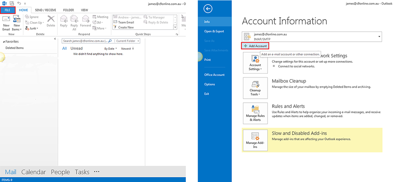Screen dimensions: 397x182
Task: Open People in navigation bar
Action: [x=60, y=172]
